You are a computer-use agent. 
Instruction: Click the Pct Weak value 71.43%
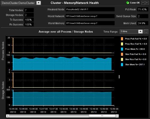[142, 9]
